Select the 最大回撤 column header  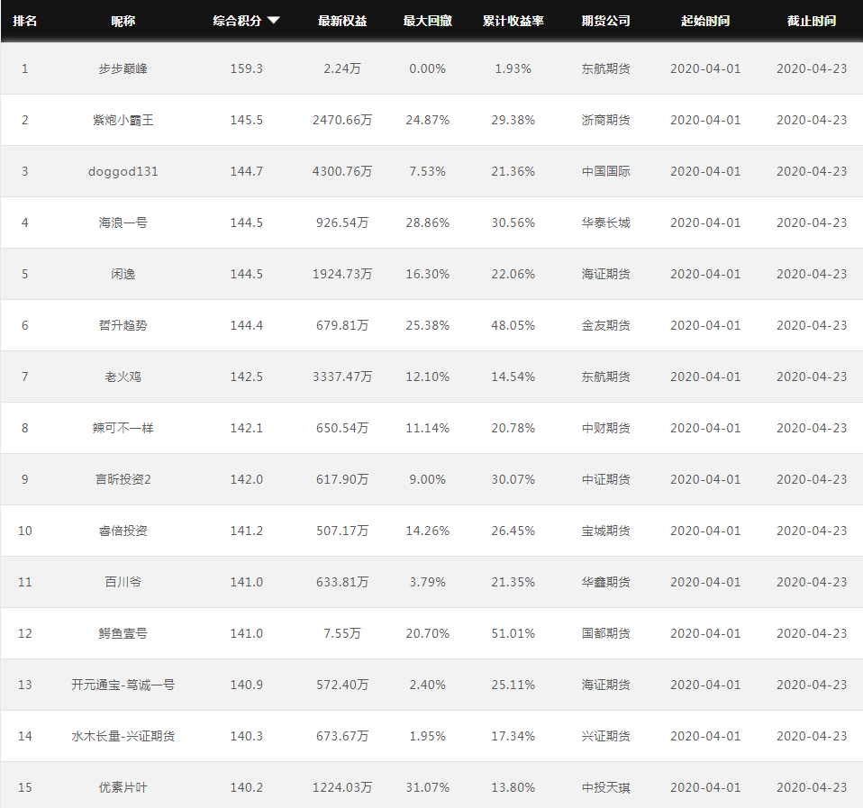coord(428,21)
